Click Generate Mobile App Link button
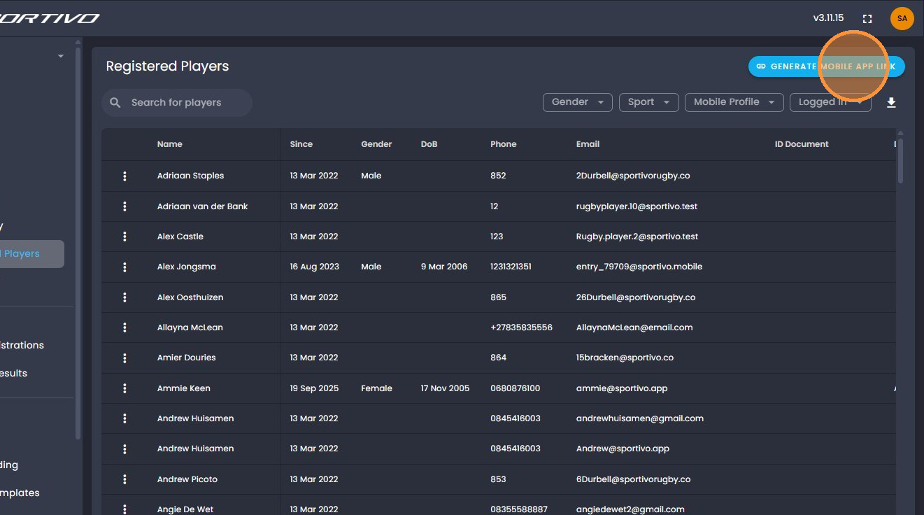The width and height of the screenshot is (924, 515). click(826, 66)
